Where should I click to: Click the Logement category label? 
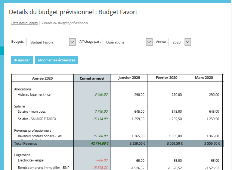22,155
